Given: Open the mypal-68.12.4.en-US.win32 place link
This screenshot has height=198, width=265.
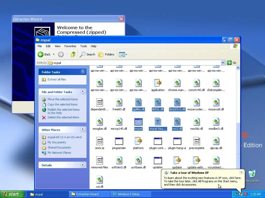Looking at the screenshot, I should tap(64, 137).
